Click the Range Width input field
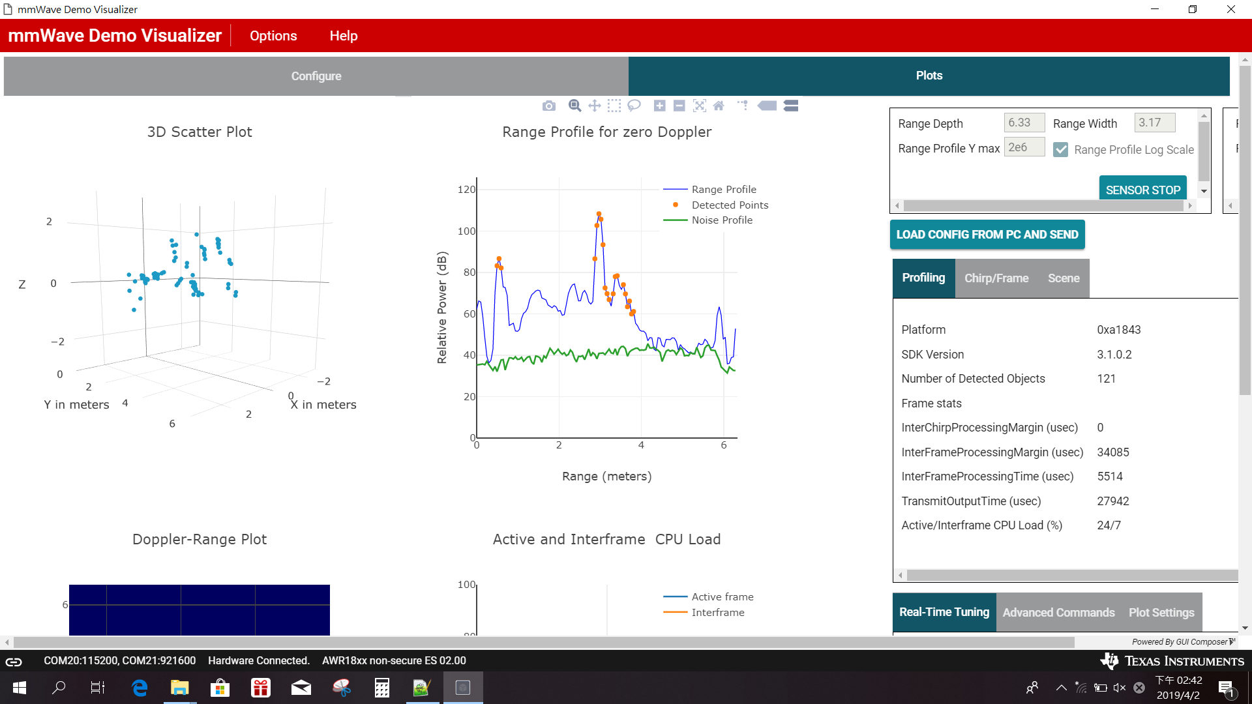This screenshot has height=704, width=1252. 1155,123
